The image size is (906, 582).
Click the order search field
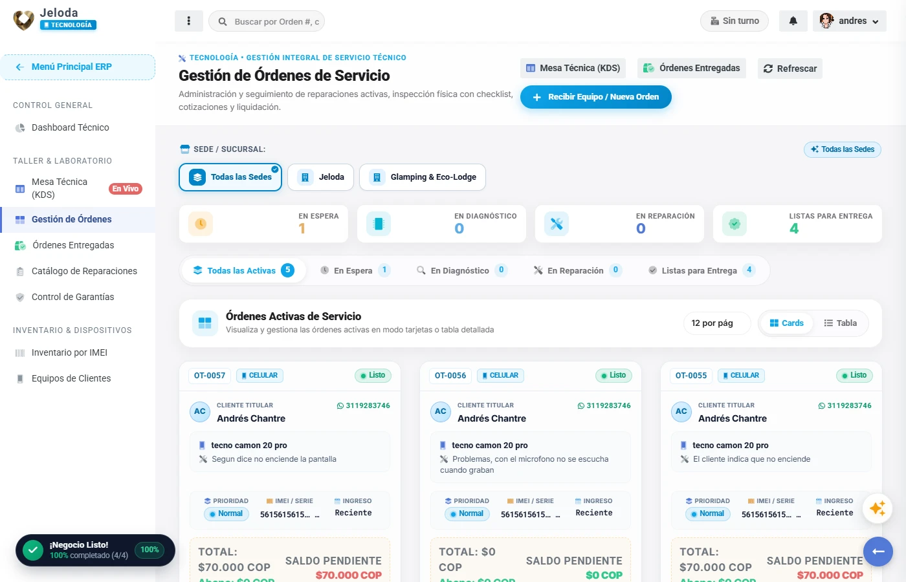[x=267, y=21]
